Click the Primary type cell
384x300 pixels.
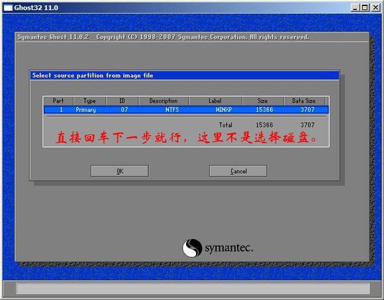click(85, 109)
